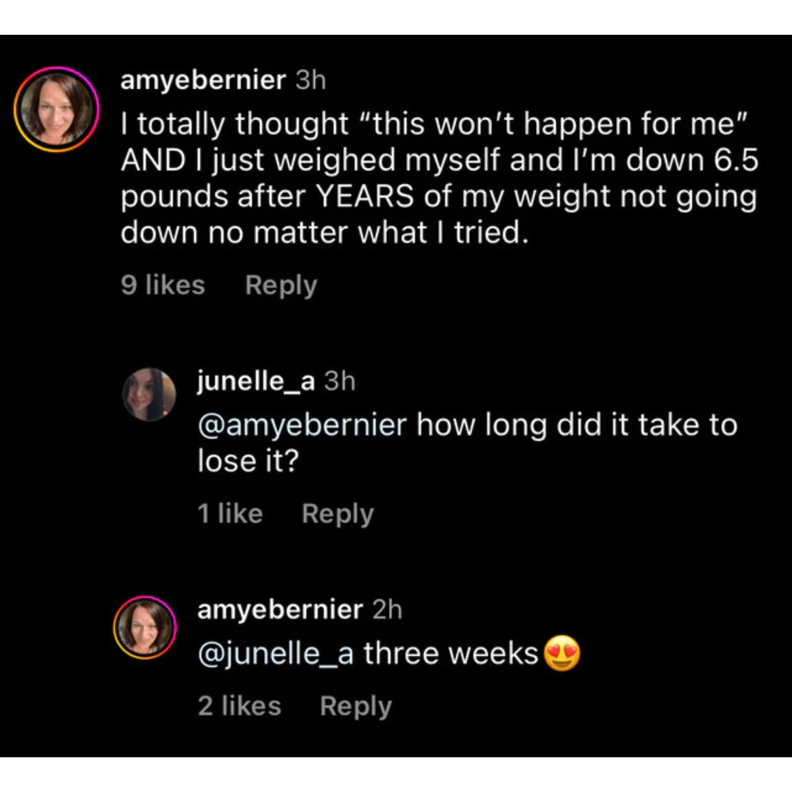Show the 2 likes on last reply
This screenshot has height=792, width=792.
click(x=240, y=706)
